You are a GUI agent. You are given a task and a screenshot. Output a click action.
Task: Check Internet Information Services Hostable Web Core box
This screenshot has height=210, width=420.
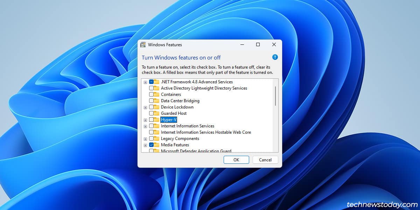[151, 132]
